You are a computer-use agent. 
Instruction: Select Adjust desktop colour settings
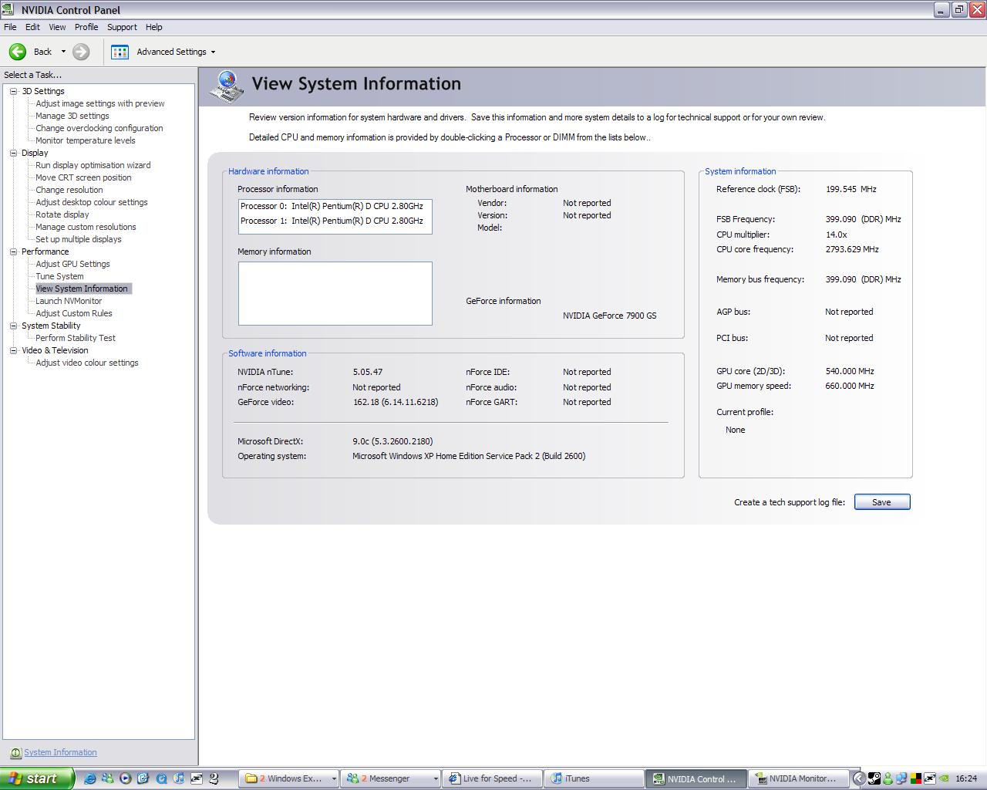pos(92,202)
